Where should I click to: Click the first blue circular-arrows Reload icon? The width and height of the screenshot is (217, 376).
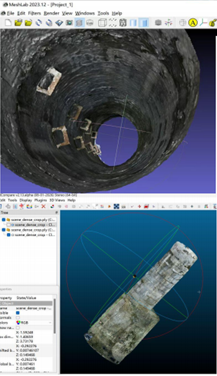point(39,23)
